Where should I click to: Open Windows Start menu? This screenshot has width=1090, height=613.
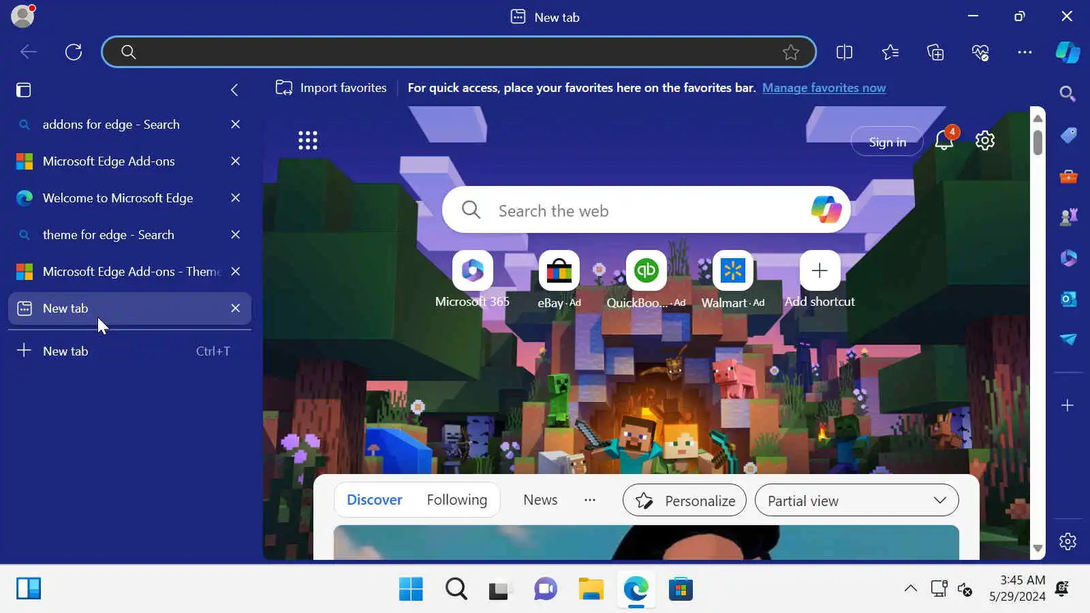click(x=411, y=589)
